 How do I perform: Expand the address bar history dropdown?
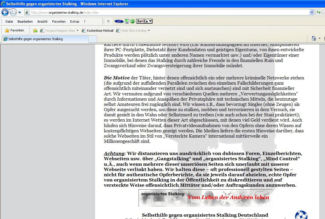click(311, 12)
